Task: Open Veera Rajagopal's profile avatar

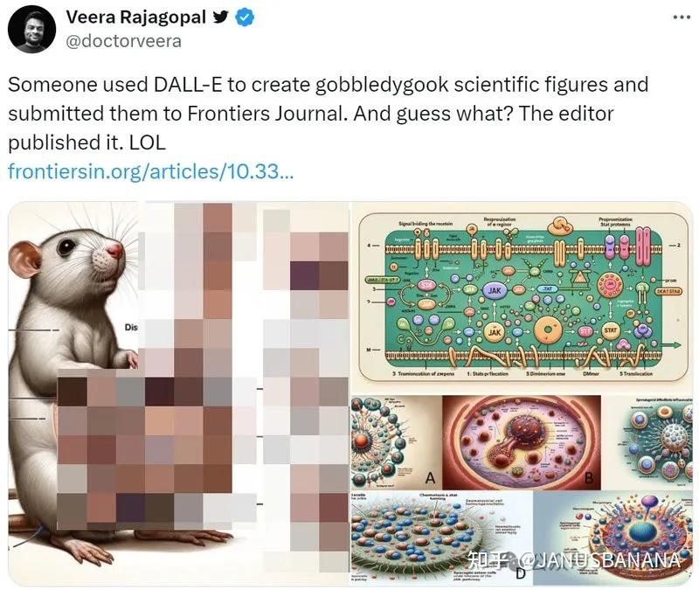Action: pyautogui.click(x=31, y=31)
